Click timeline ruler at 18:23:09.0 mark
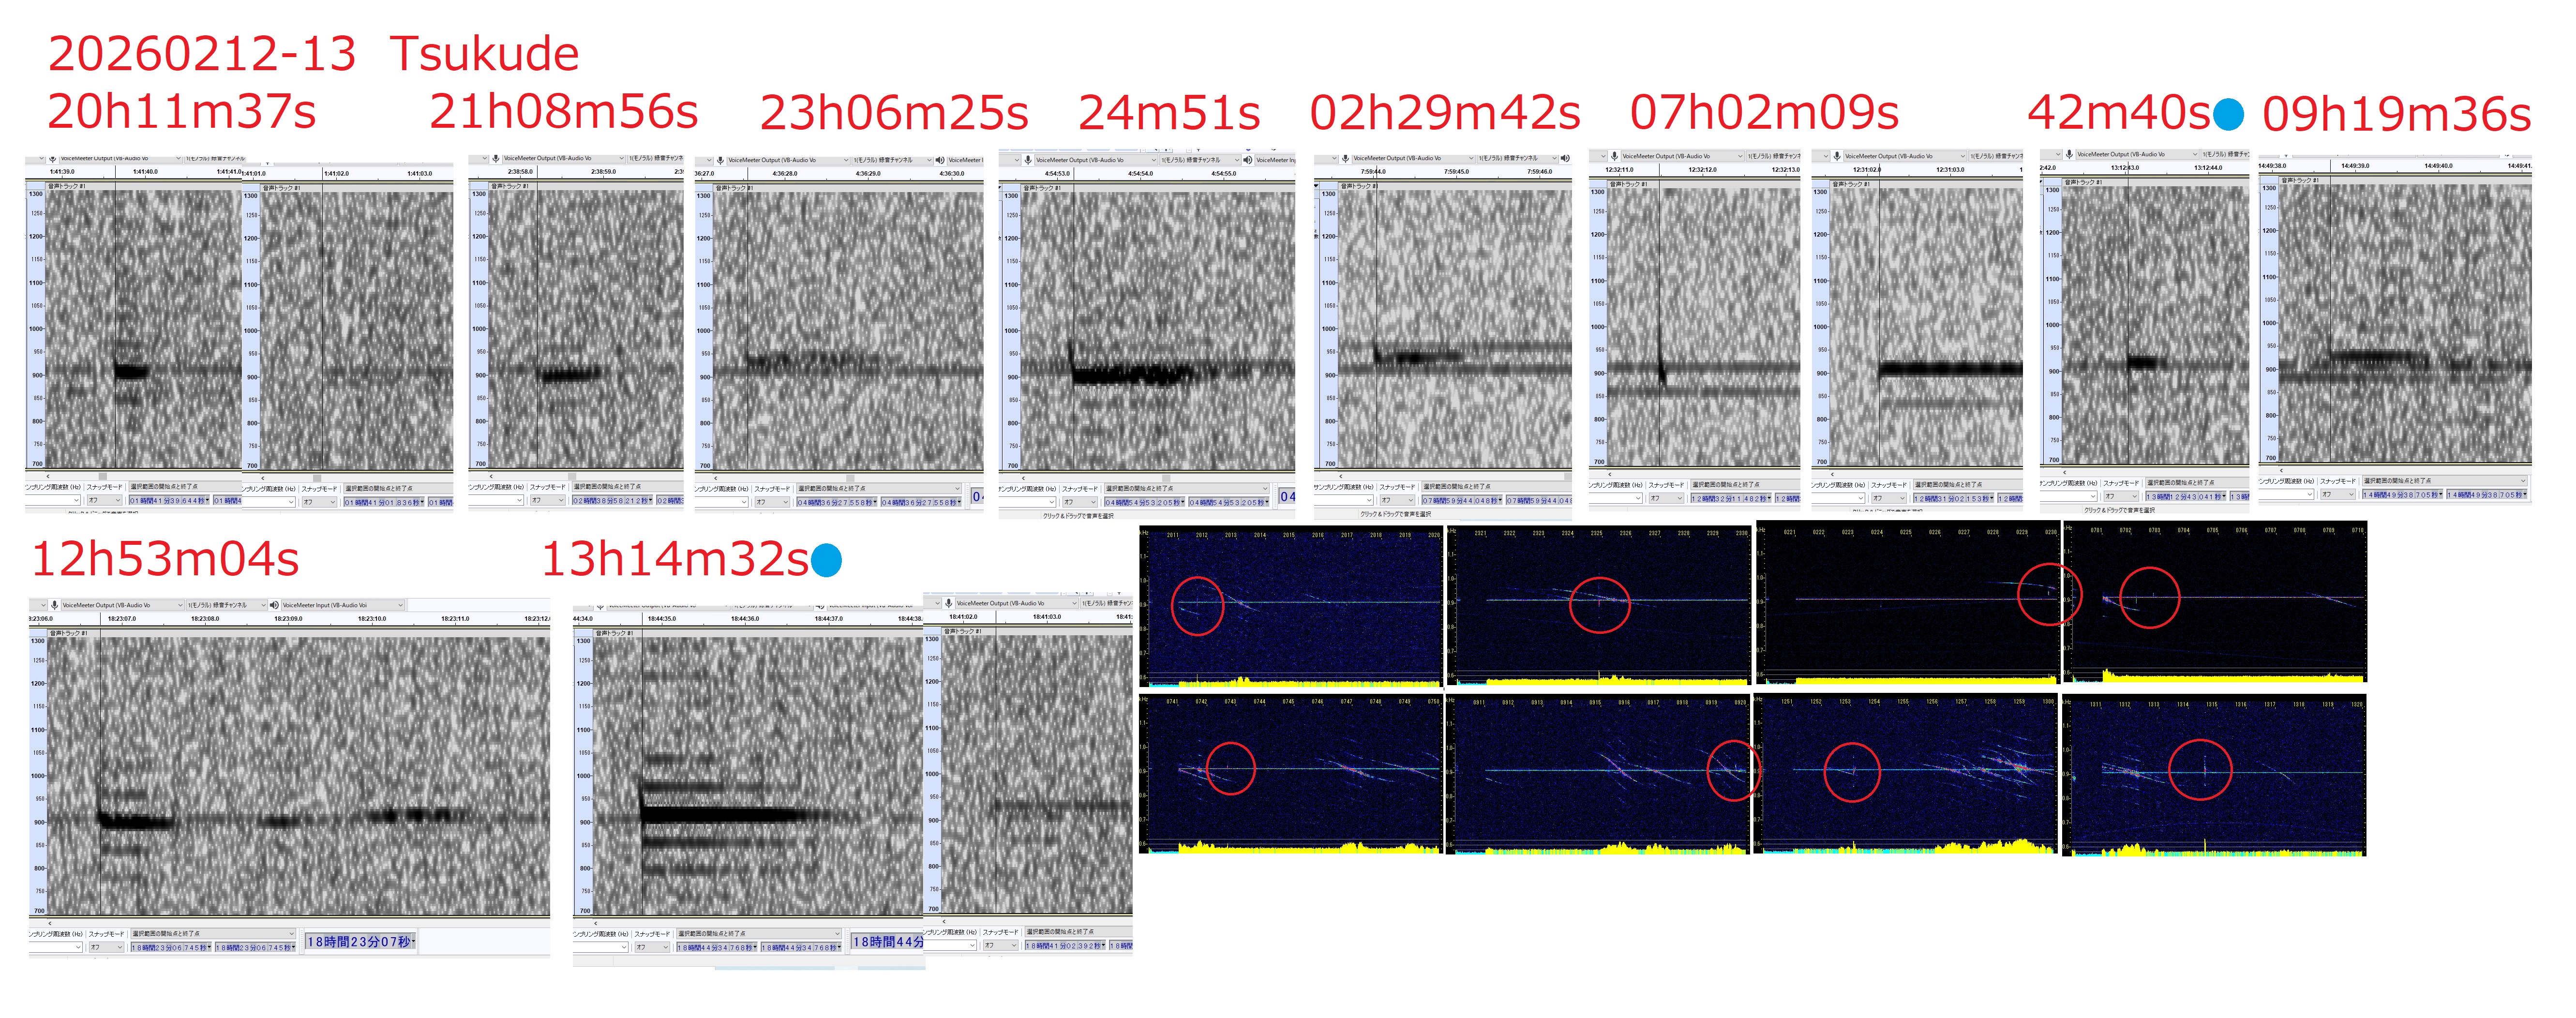This screenshot has height=1018, width=2576. (x=288, y=619)
